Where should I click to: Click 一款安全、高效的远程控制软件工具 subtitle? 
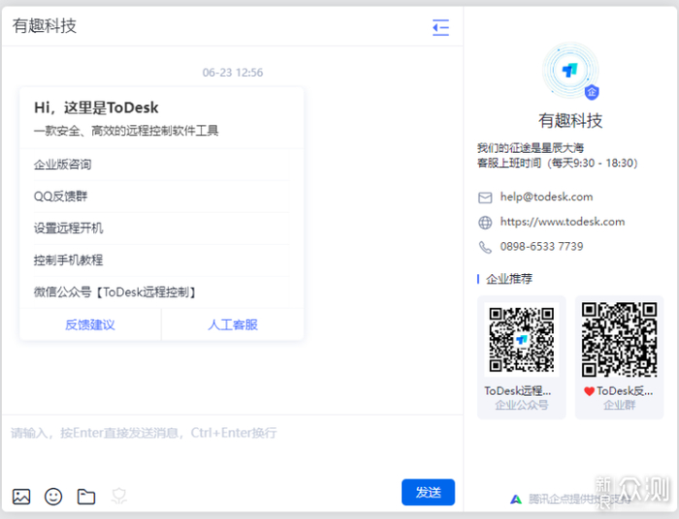tap(126, 131)
